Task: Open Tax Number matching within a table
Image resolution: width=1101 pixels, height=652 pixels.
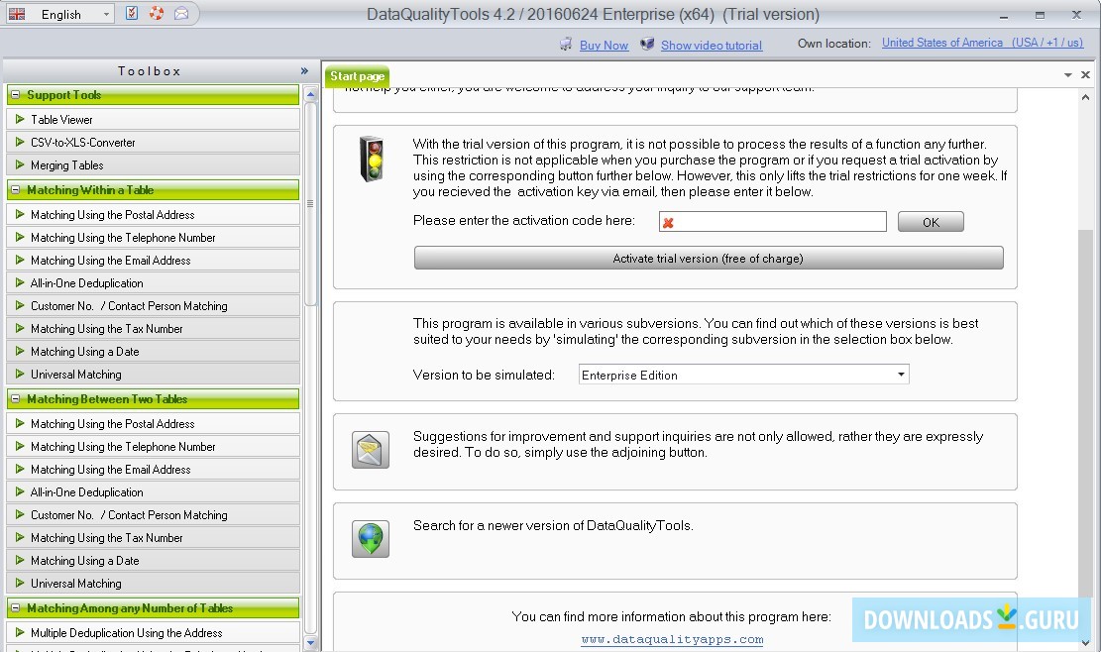Action: point(153,329)
